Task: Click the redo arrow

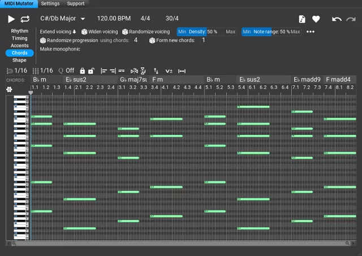Action: click(x=352, y=19)
